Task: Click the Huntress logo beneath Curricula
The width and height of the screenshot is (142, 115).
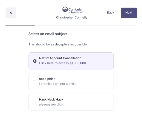Action: click(x=75, y=12)
